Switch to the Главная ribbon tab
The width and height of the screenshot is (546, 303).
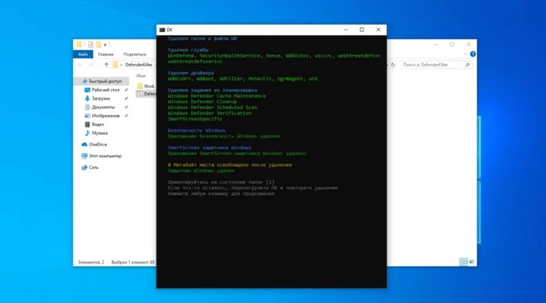105,54
